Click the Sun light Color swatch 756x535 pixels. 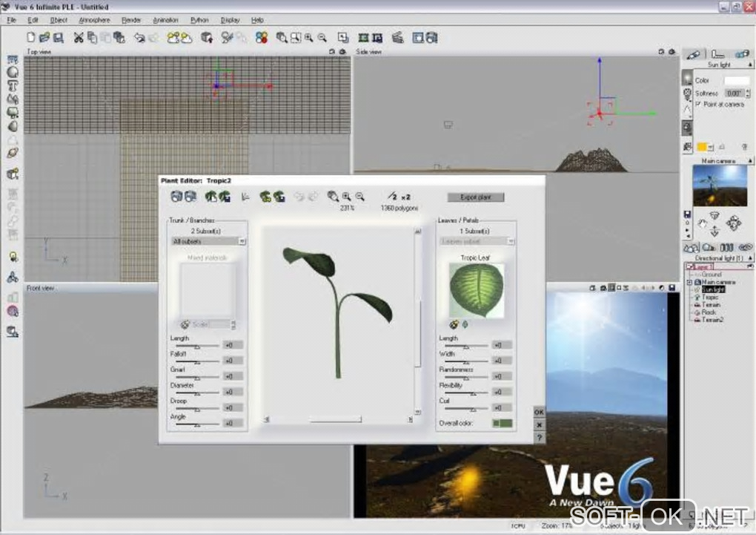click(x=737, y=81)
